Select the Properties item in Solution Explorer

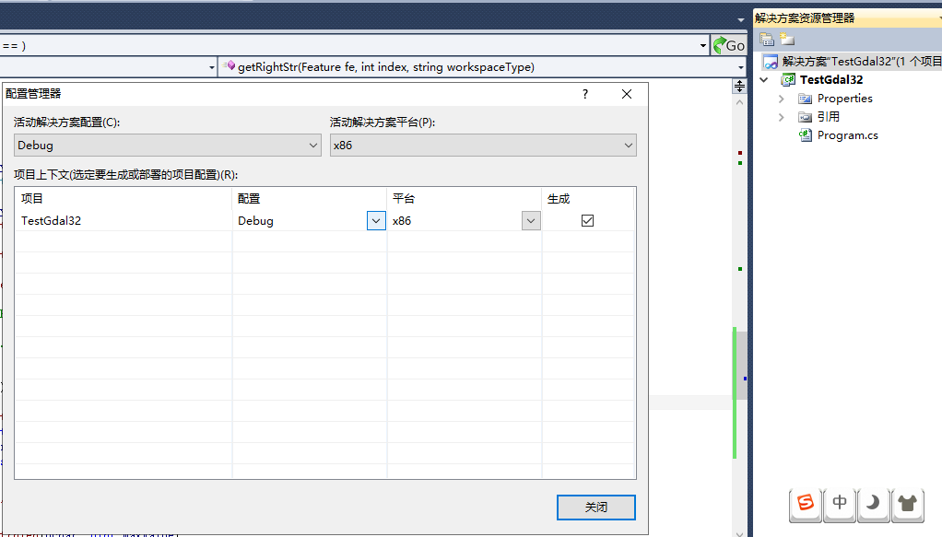coord(844,99)
